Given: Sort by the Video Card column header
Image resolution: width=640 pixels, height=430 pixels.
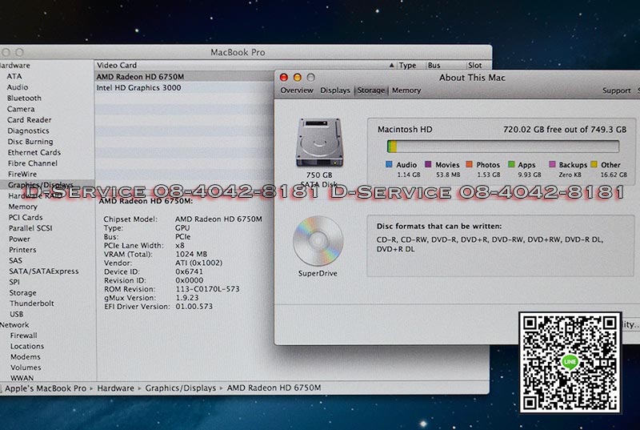Looking at the screenshot, I should 117,65.
